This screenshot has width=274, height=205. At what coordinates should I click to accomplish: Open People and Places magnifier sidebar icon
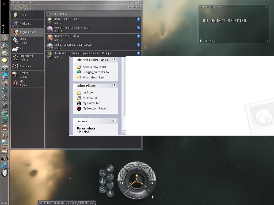[5, 46]
